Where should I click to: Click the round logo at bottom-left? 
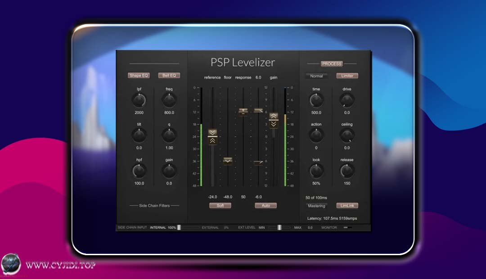pyautogui.click(x=11, y=264)
